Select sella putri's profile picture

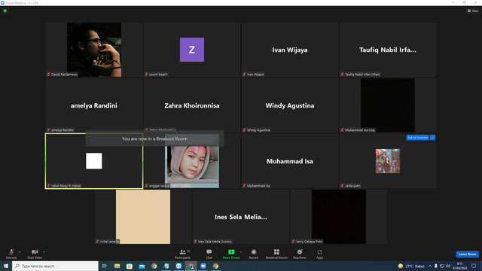(388, 161)
